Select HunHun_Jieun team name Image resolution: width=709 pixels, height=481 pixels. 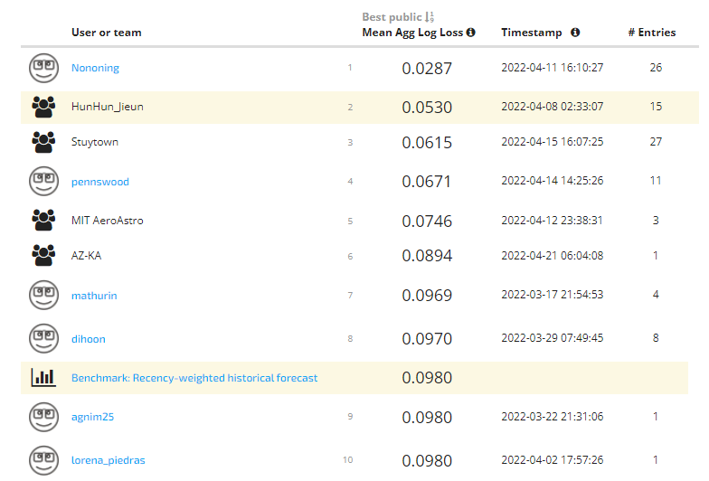(107, 107)
